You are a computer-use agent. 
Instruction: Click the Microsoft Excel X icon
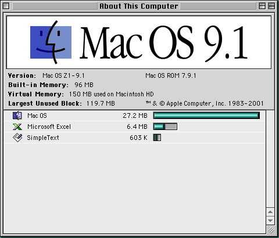coord(17,127)
